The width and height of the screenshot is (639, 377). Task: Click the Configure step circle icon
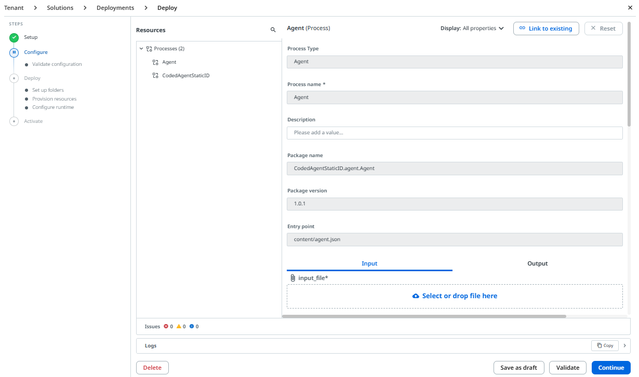pyautogui.click(x=15, y=52)
